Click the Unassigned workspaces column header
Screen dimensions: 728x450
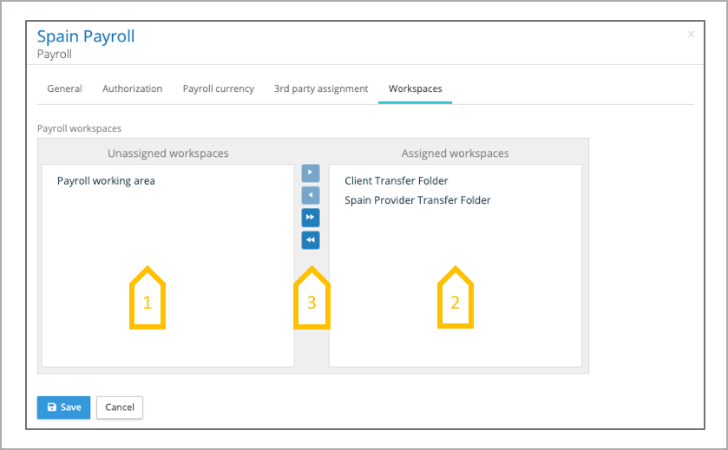pyautogui.click(x=167, y=153)
